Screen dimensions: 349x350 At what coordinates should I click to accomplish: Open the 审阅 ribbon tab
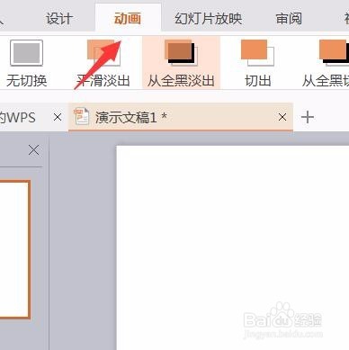(x=289, y=19)
